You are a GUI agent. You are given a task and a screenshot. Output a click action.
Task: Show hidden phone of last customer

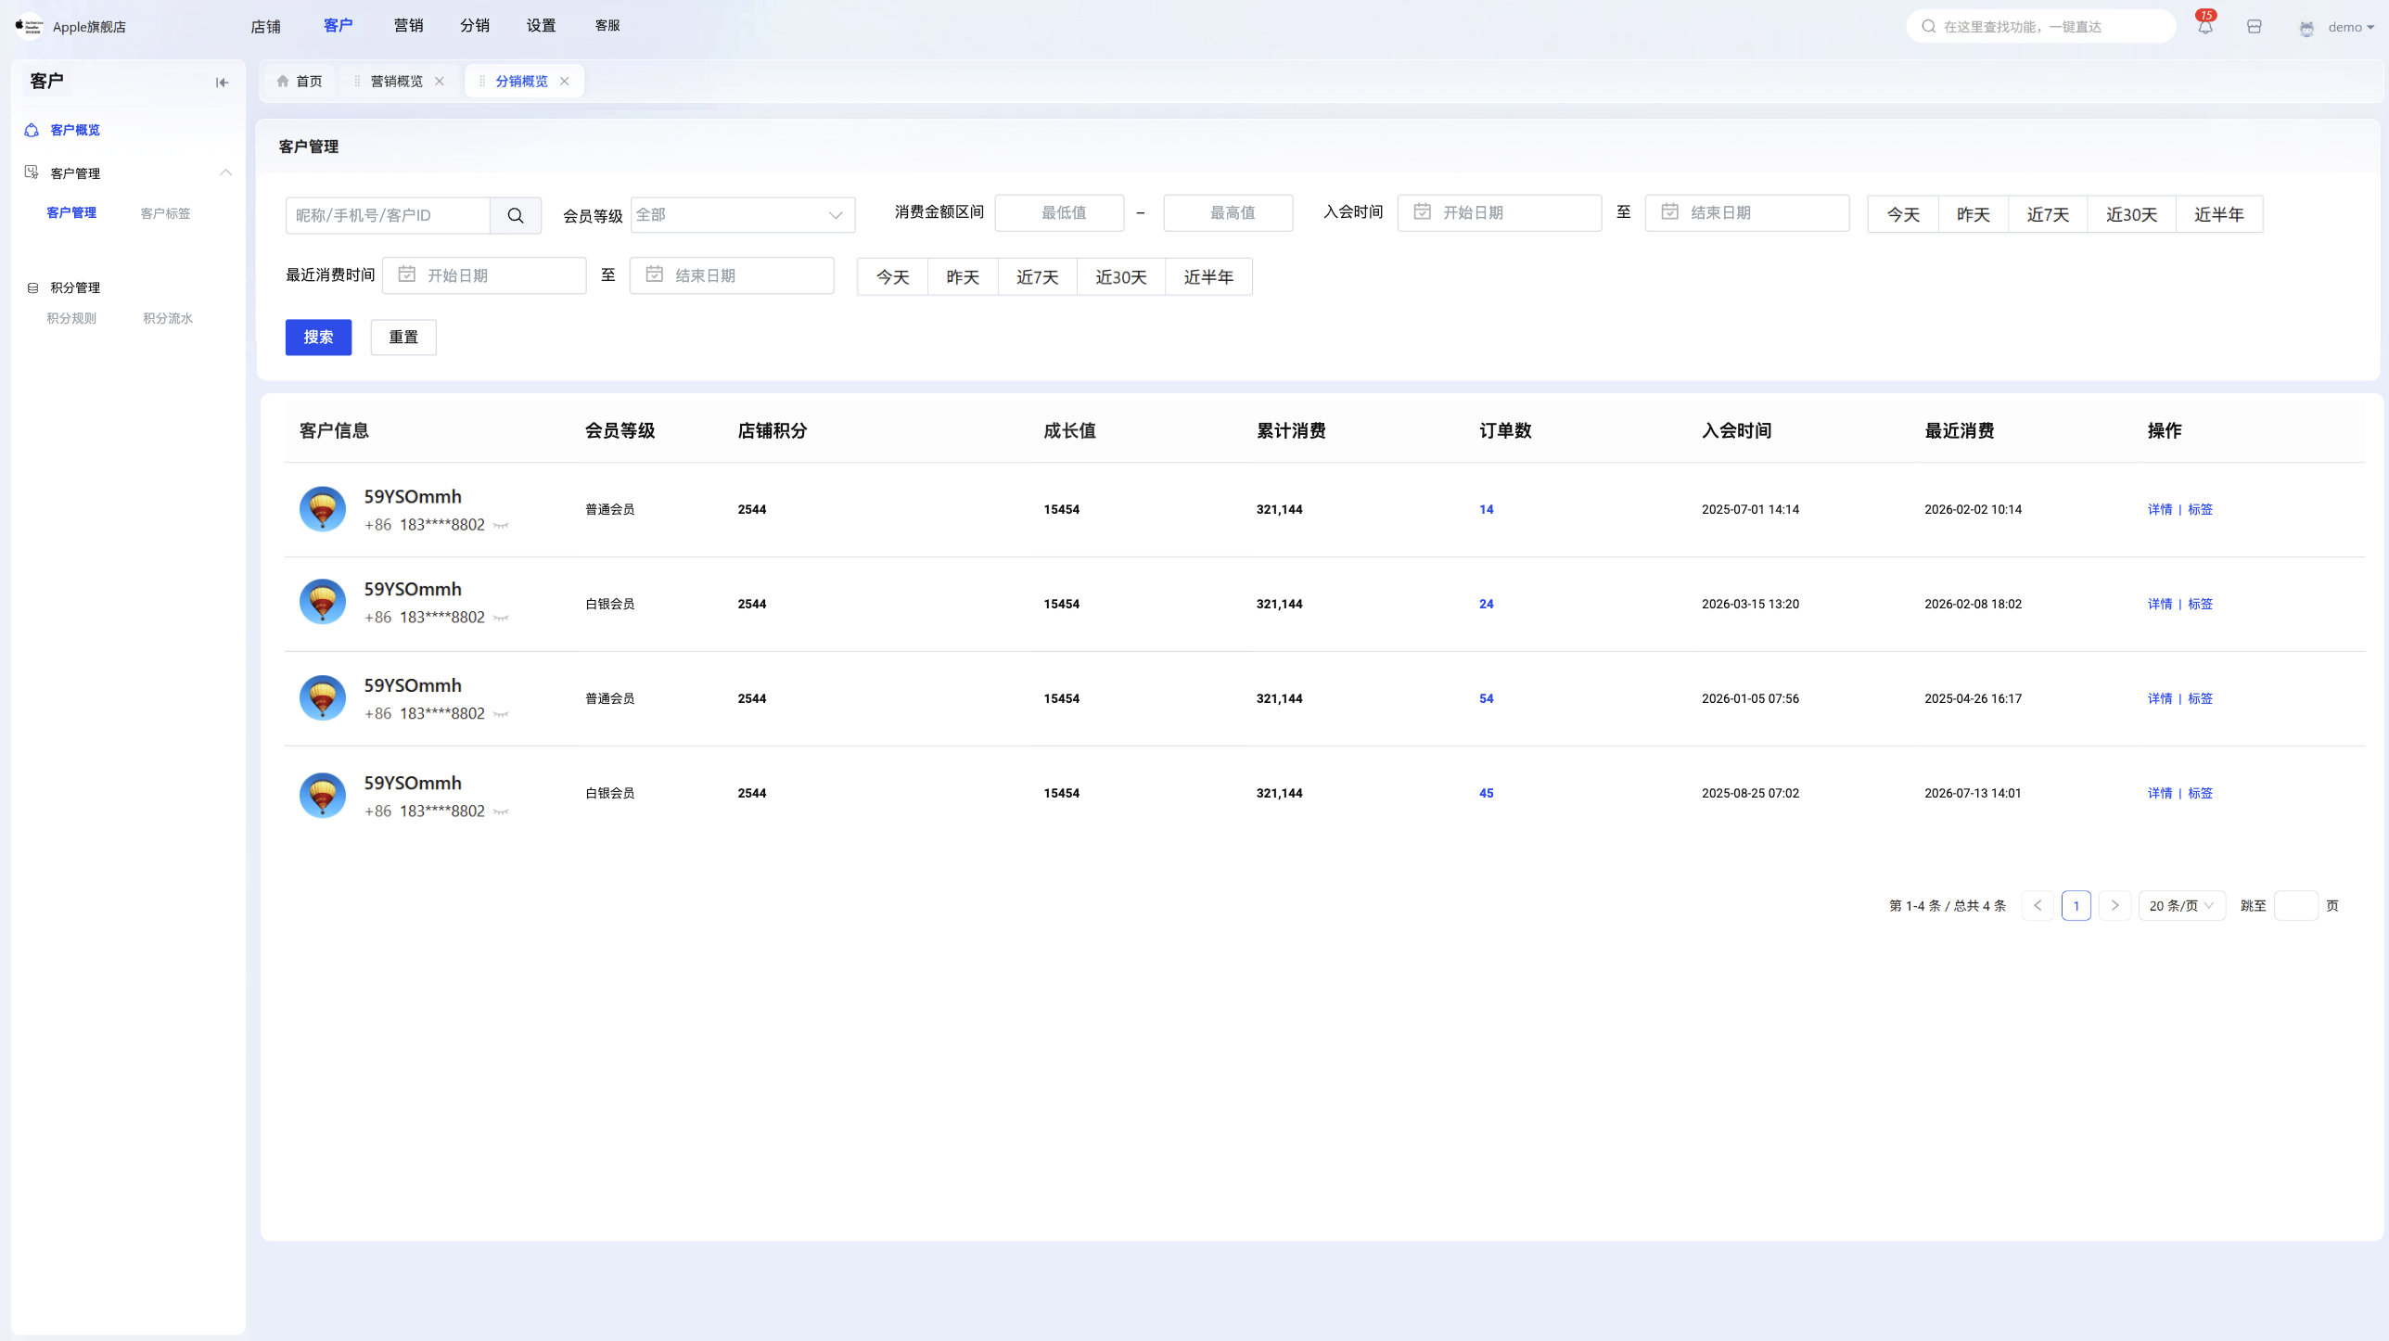tap(501, 811)
